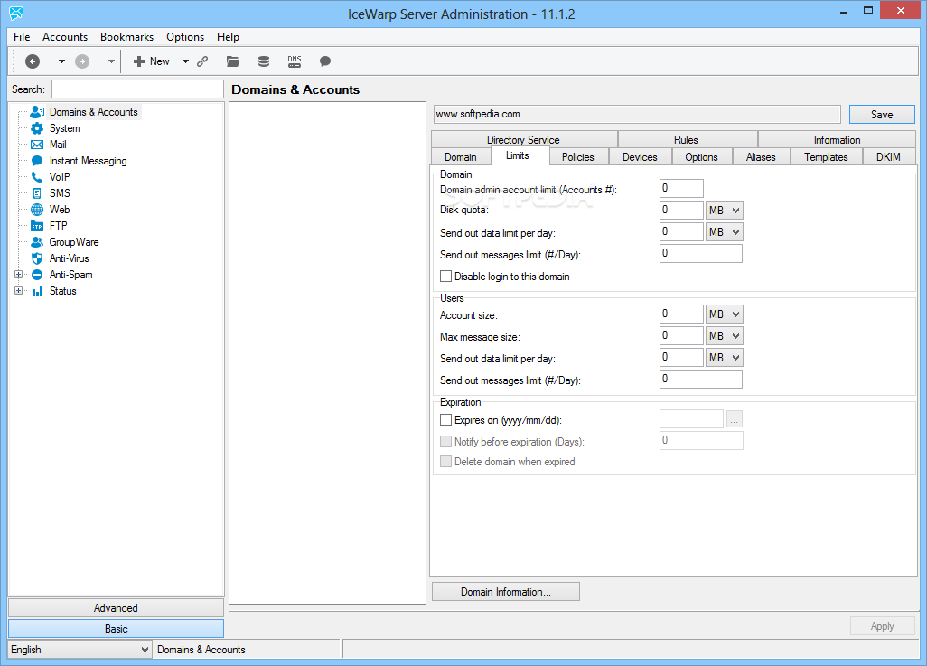The height and width of the screenshot is (666, 927).
Task: Switch to the Templates tab
Action: tap(826, 156)
